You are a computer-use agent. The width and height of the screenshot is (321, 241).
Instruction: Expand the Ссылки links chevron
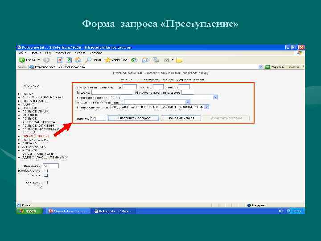pos(303,66)
